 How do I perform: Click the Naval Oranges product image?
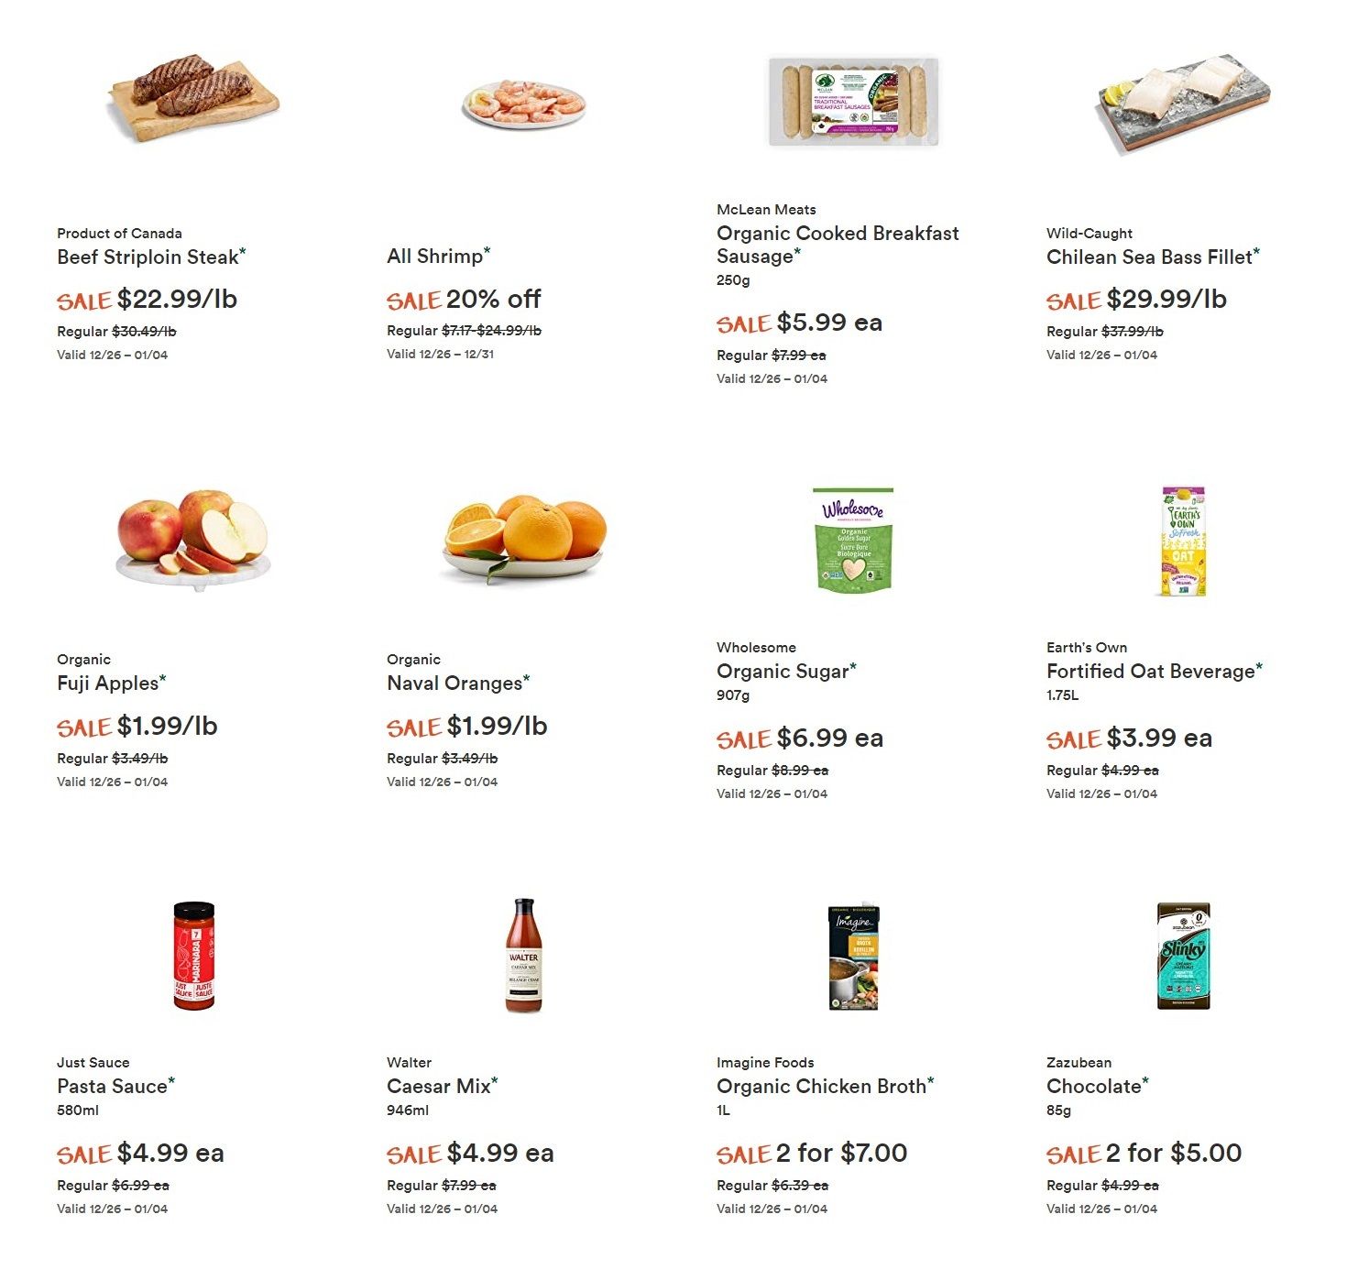[524, 539]
